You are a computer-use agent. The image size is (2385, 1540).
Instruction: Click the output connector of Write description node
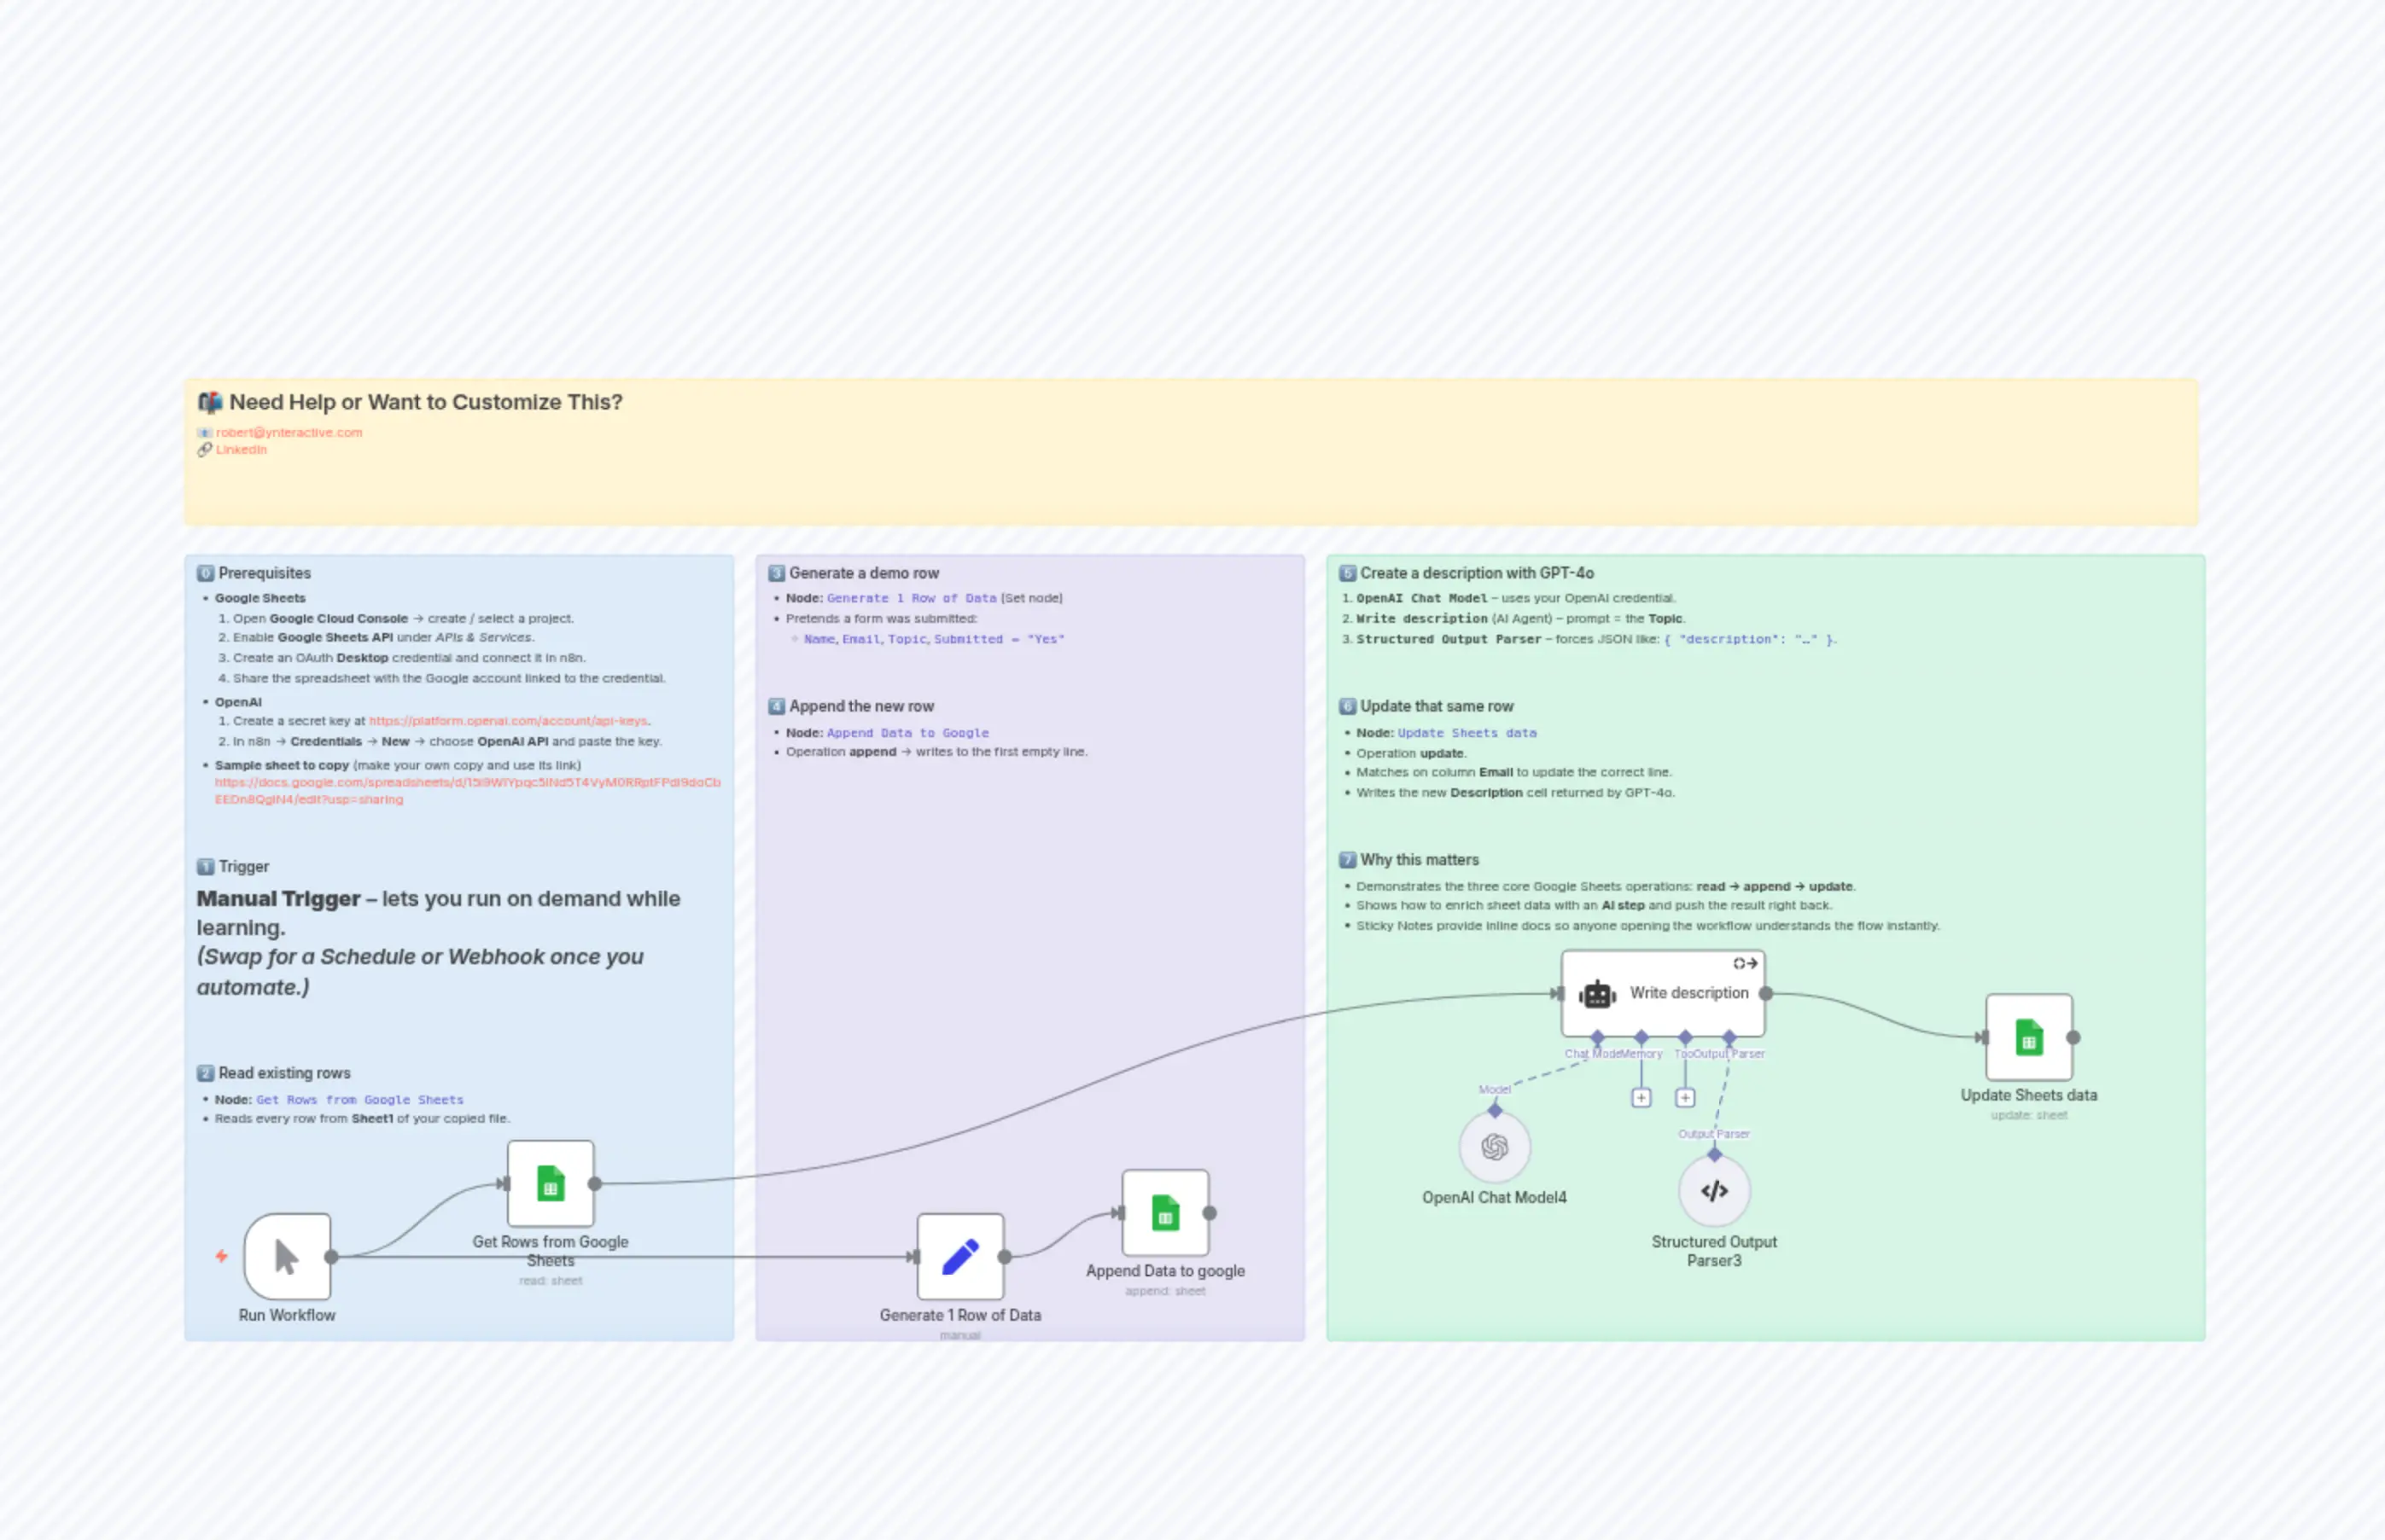pos(1766,993)
